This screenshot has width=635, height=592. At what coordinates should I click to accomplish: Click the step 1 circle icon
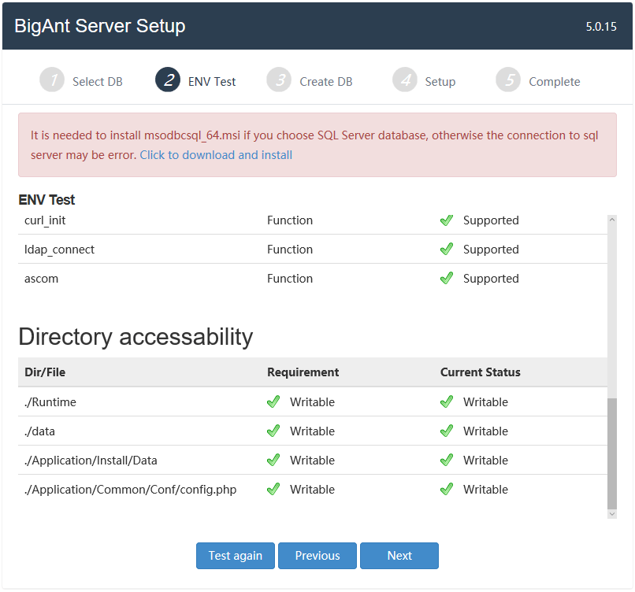pyautogui.click(x=51, y=80)
